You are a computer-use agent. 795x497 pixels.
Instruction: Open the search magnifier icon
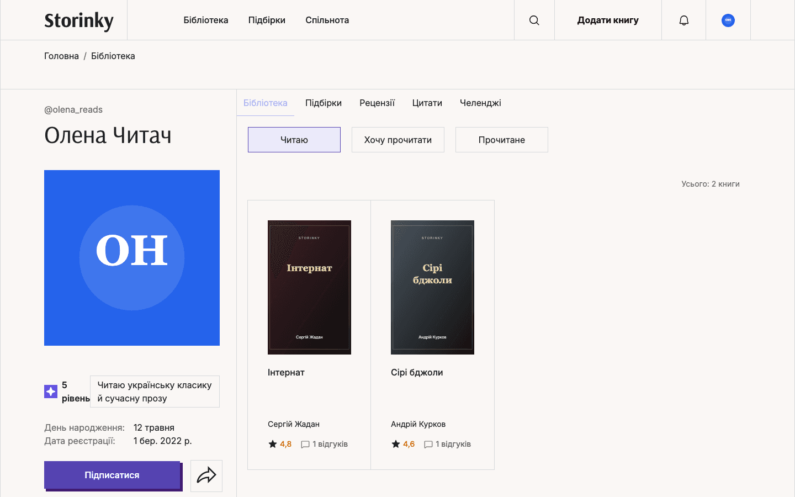534,20
